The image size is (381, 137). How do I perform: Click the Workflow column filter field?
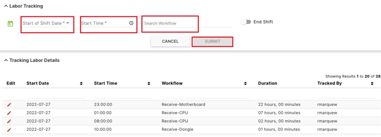(205, 95)
